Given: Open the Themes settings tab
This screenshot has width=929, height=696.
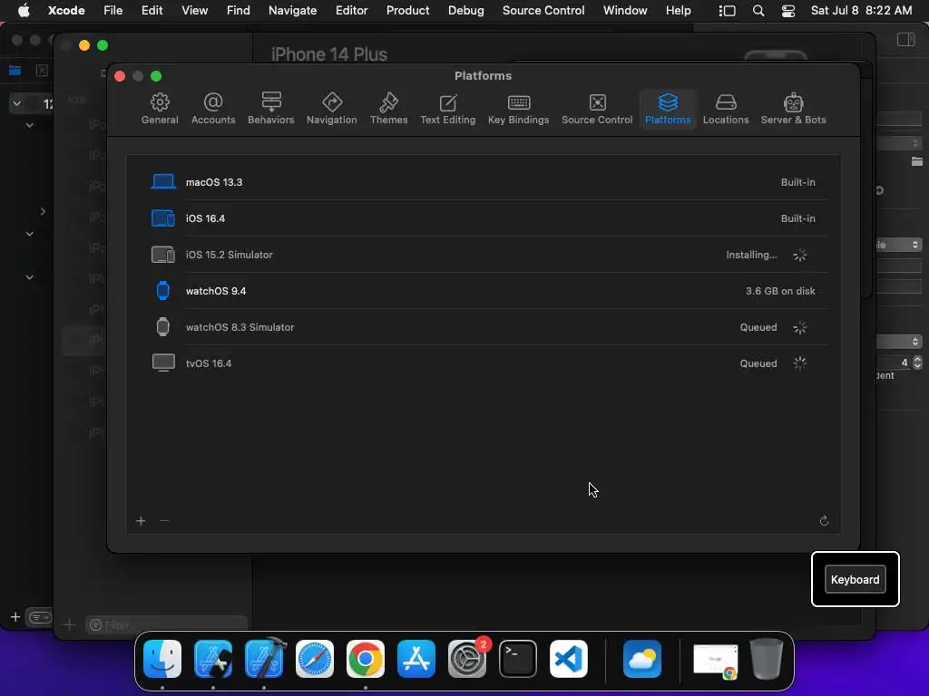Looking at the screenshot, I should click(388, 109).
